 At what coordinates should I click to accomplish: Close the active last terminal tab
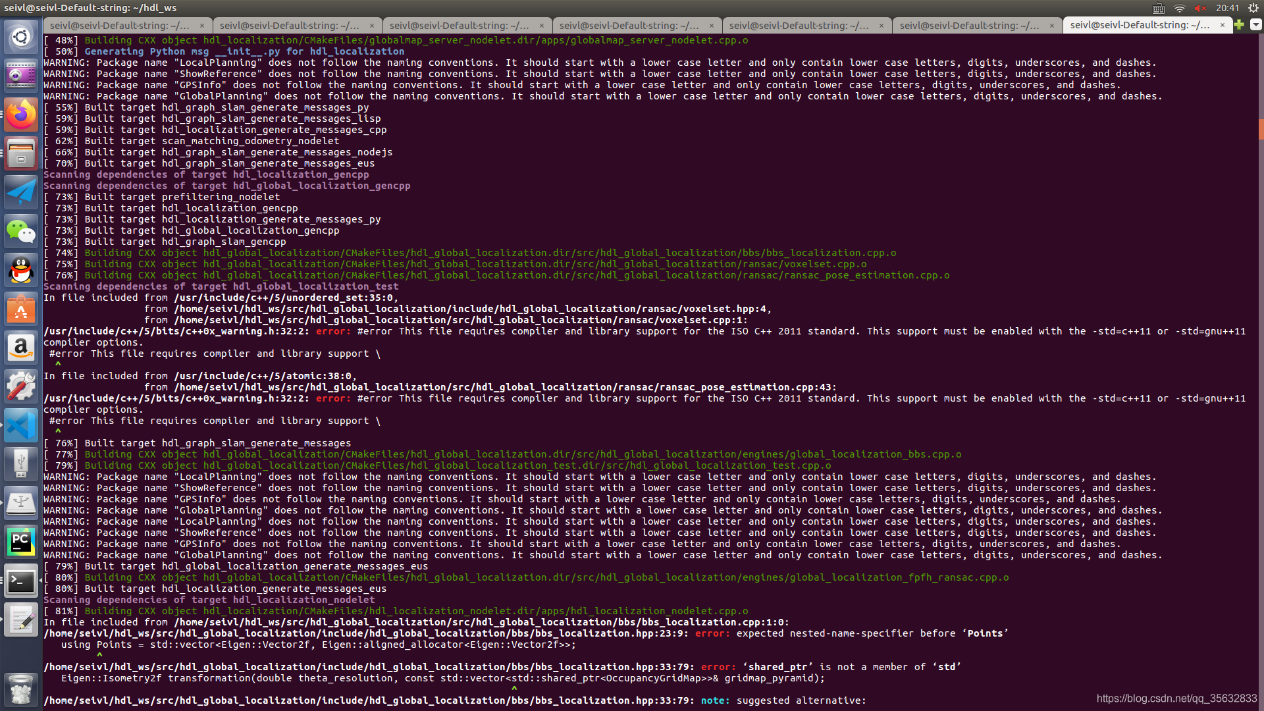click(1223, 25)
